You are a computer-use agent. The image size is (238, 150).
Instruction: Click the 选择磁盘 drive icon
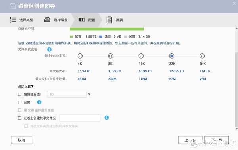tap(47, 20)
